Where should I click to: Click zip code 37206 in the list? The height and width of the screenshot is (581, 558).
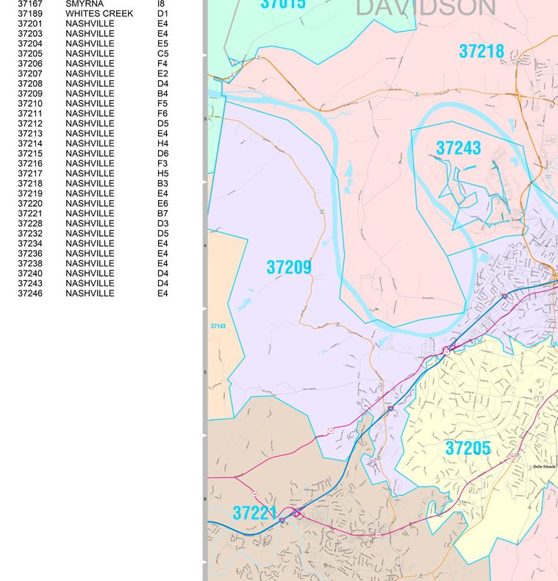point(30,64)
